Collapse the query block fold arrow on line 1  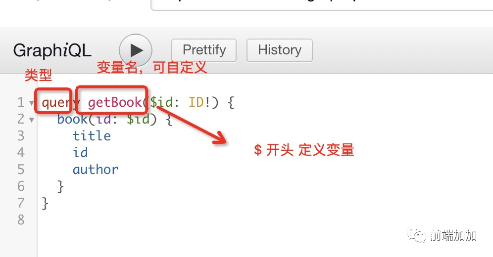click(x=32, y=103)
